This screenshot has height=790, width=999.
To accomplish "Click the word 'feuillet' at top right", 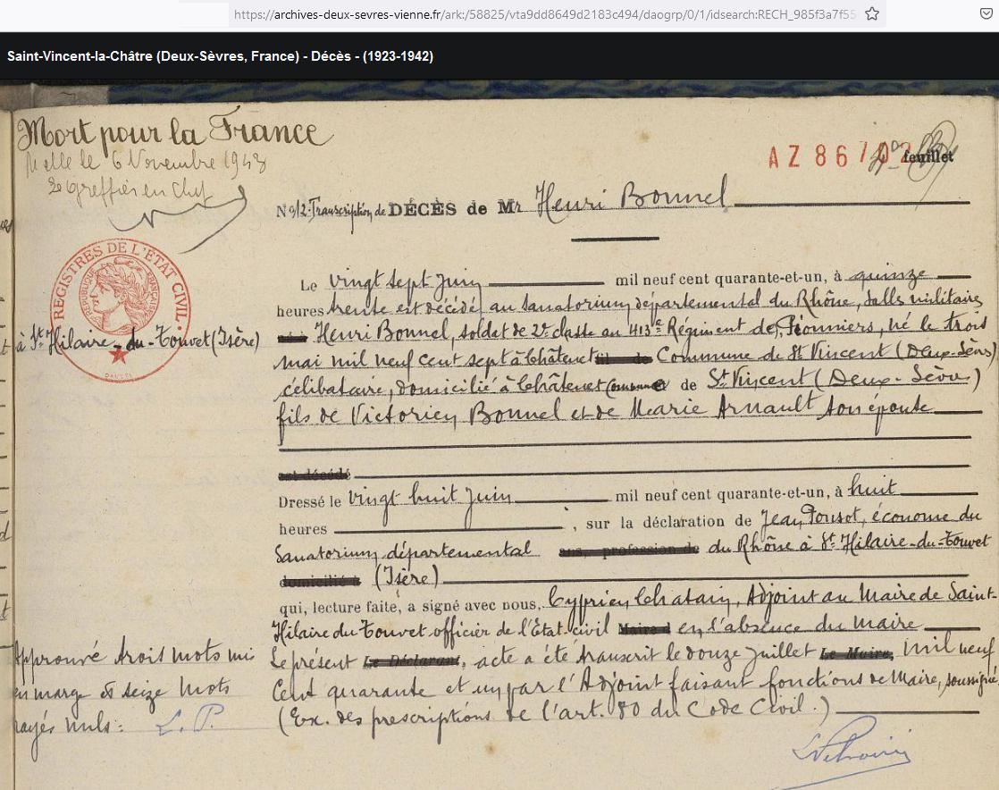I will click(928, 156).
